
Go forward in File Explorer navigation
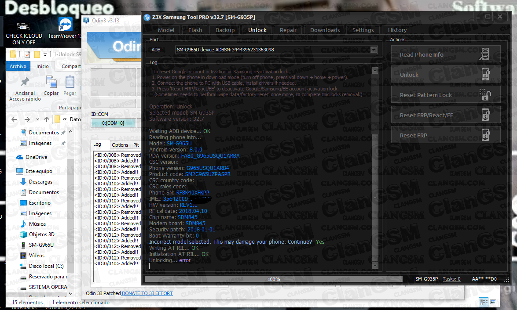pos(27,119)
